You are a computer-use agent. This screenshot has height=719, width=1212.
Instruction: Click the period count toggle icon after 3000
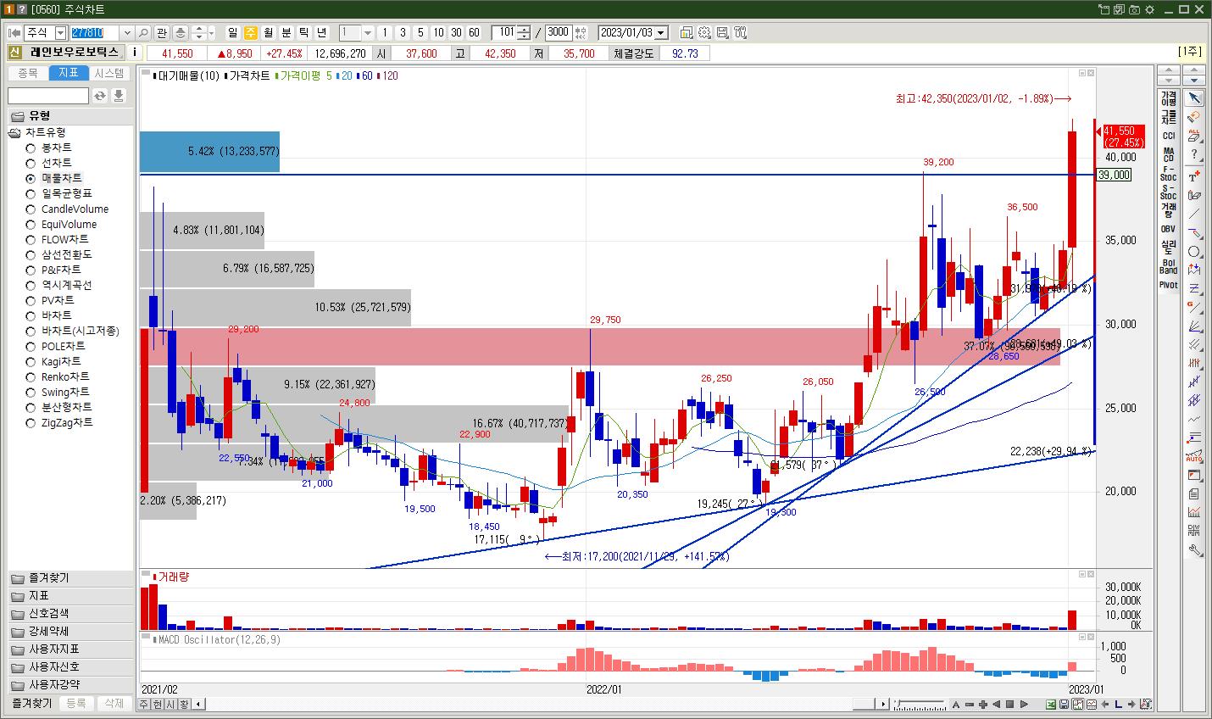[x=581, y=33]
